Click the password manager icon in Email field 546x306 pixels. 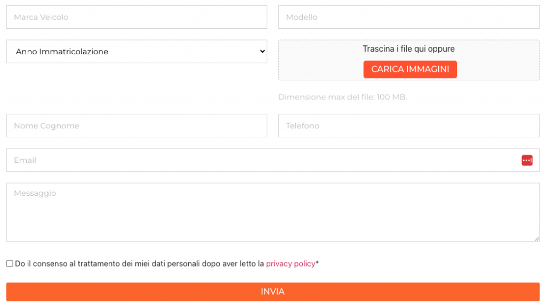pos(527,160)
